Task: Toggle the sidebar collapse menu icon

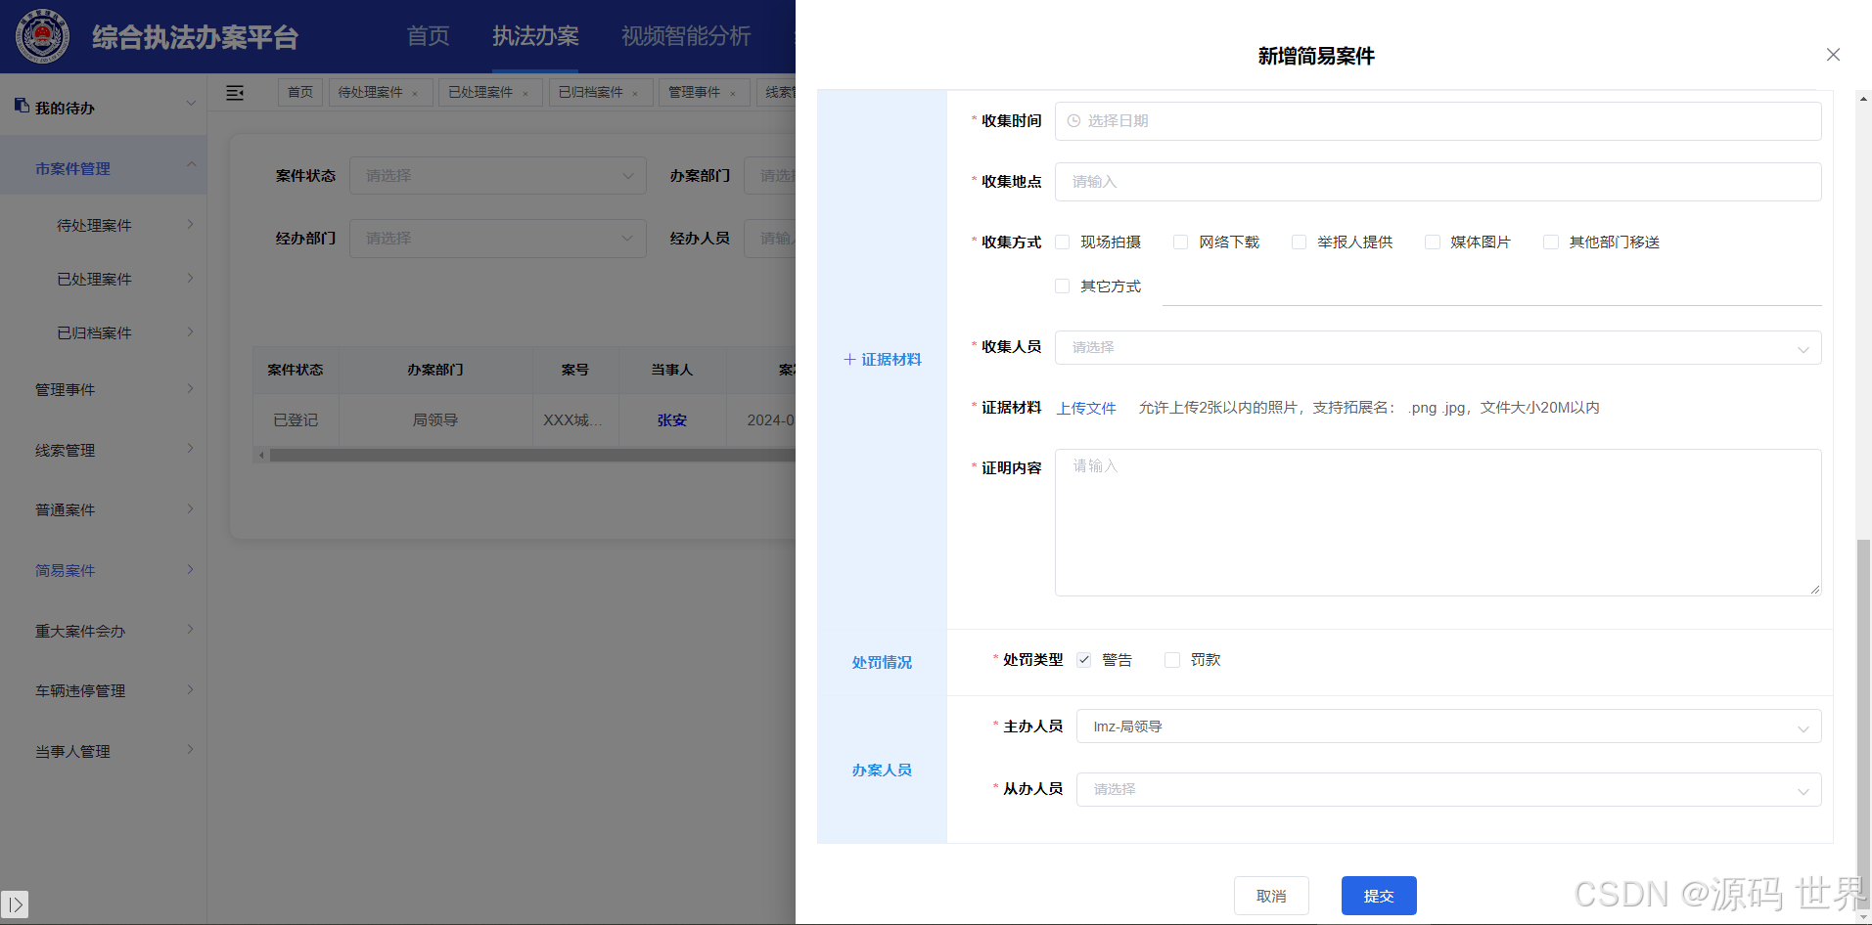Action: [235, 93]
